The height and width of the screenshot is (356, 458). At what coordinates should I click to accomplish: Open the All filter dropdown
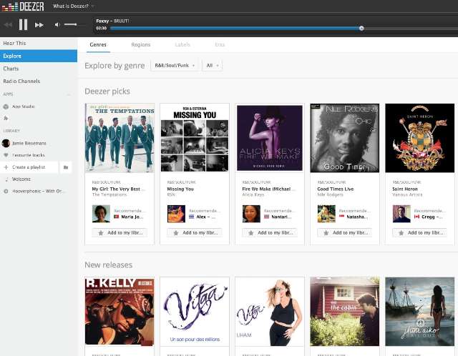[213, 65]
